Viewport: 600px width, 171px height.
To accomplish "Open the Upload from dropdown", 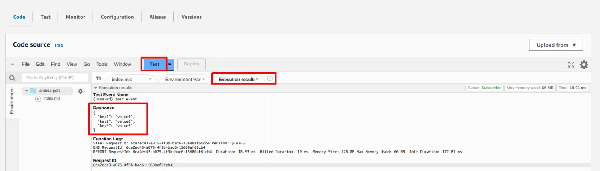I will click(556, 45).
